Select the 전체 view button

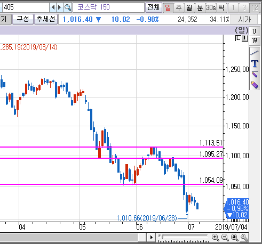[154, 7]
